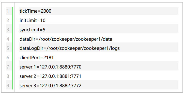Click the green gutter bar
This screenshot has width=184, height=93.
pyautogui.click(x=12, y=48)
